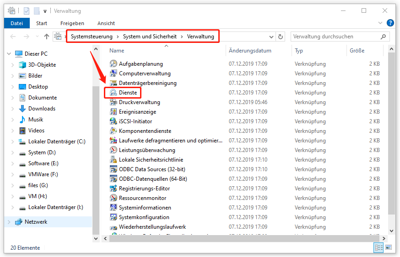Select the Laufwerke defragmentieren icon

(x=113, y=141)
